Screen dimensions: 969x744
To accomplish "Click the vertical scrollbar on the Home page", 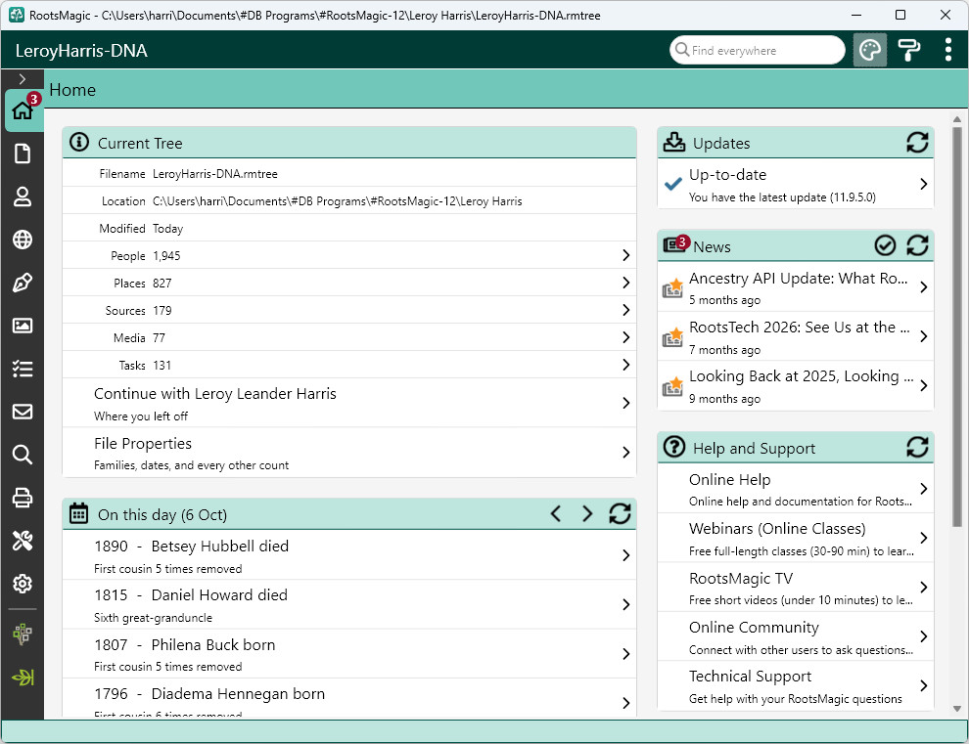I will (956, 328).
